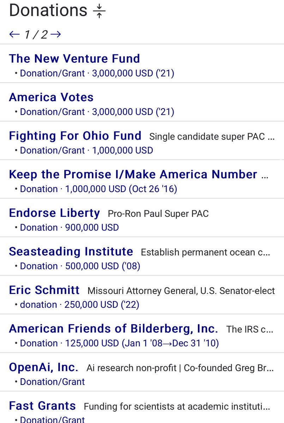Open Keep the Promise I/Make America Number entry
284x423 pixels.
pos(133,174)
